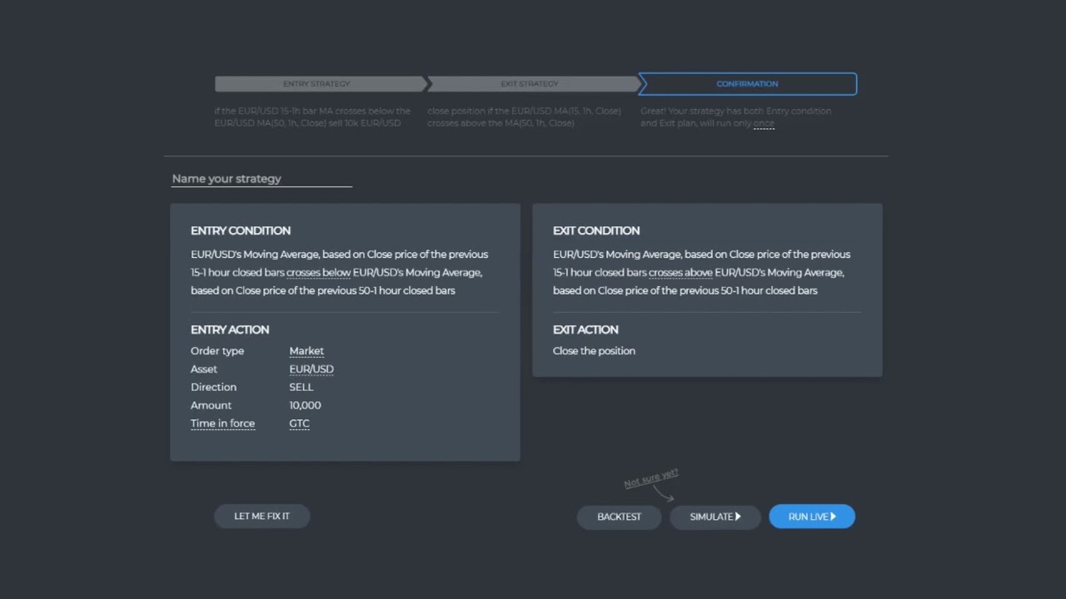Click the play arrow on SIMULATE
Image resolution: width=1066 pixels, height=599 pixels.
(738, 517)
